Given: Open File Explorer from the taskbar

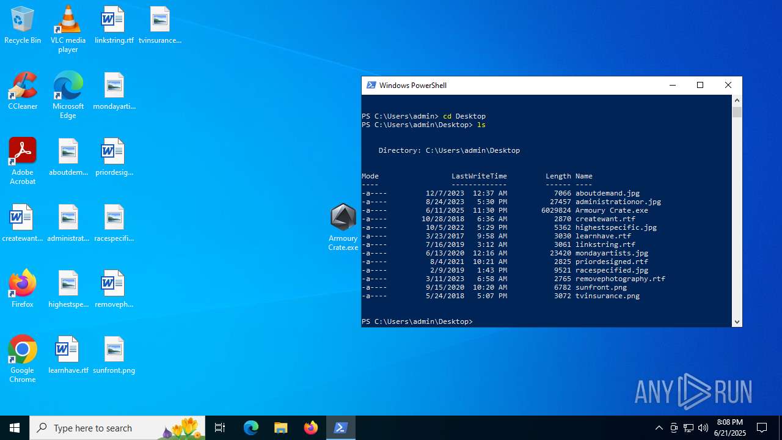Looking at the screenshot, I should [x=280, y=428].
